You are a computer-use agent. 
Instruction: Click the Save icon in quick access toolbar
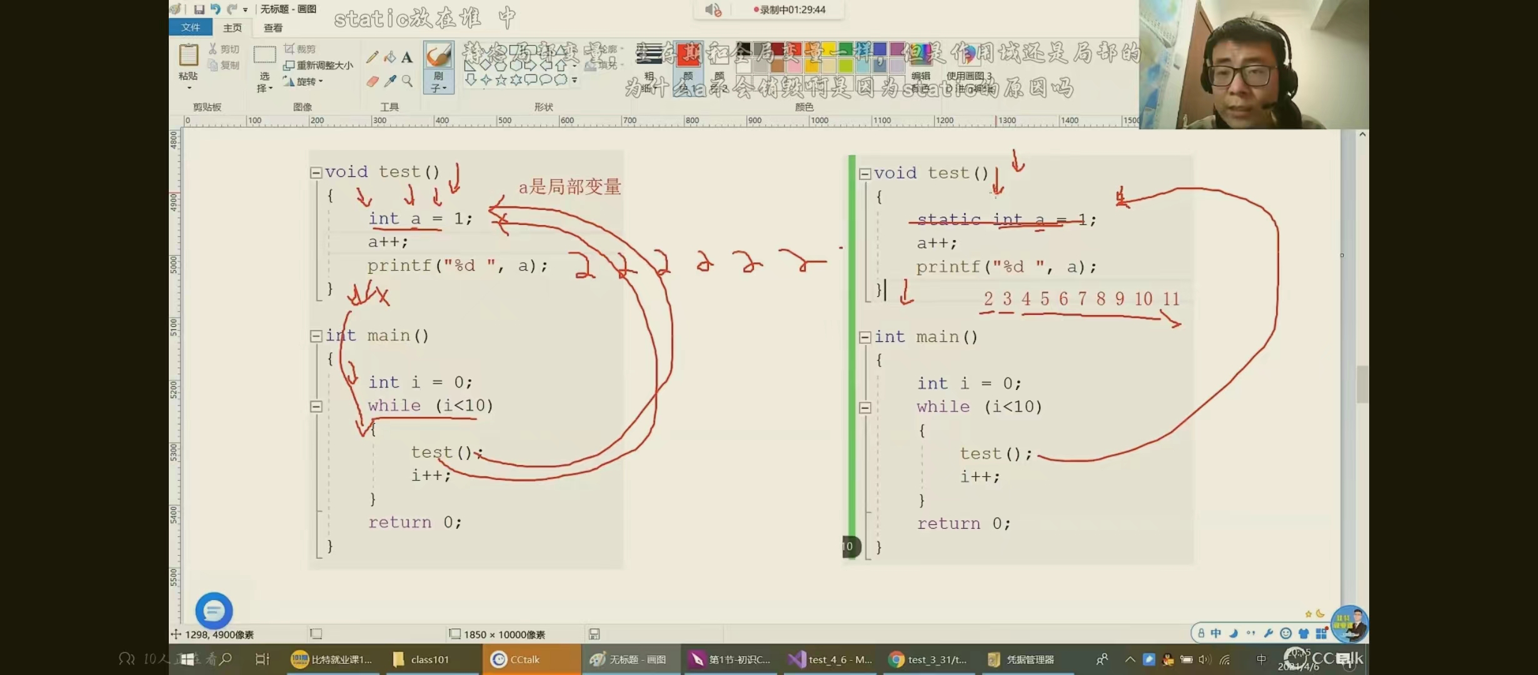pos(199,9)
